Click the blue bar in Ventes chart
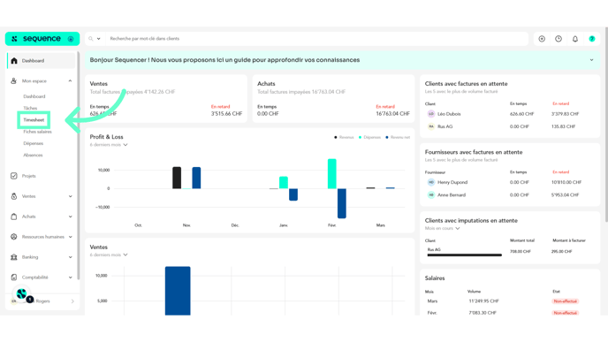The height and width of the screenshot is (342, 608). pyautogui.click(x=178, y=291)
